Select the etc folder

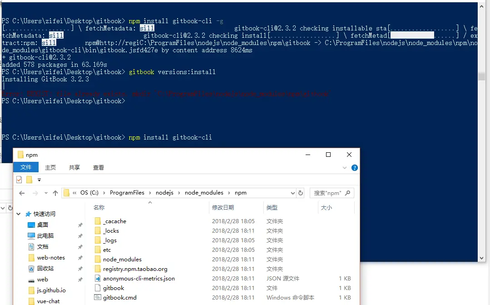tap(107, 250)
